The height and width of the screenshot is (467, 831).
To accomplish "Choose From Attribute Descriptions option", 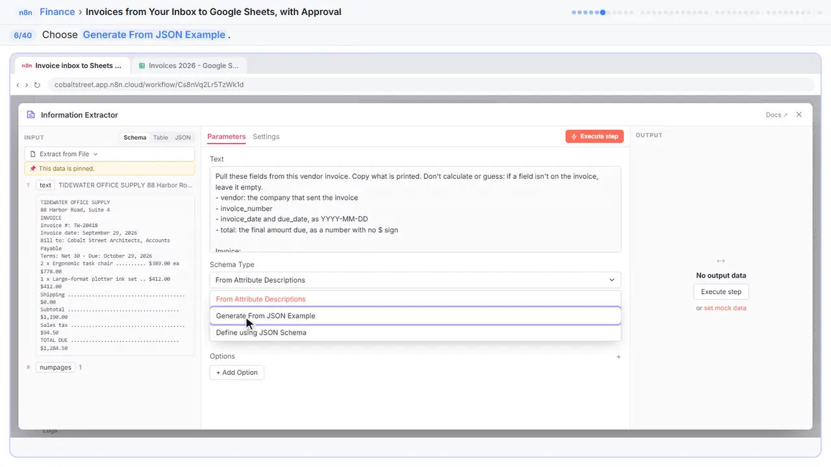I will (x=415, y=299).
